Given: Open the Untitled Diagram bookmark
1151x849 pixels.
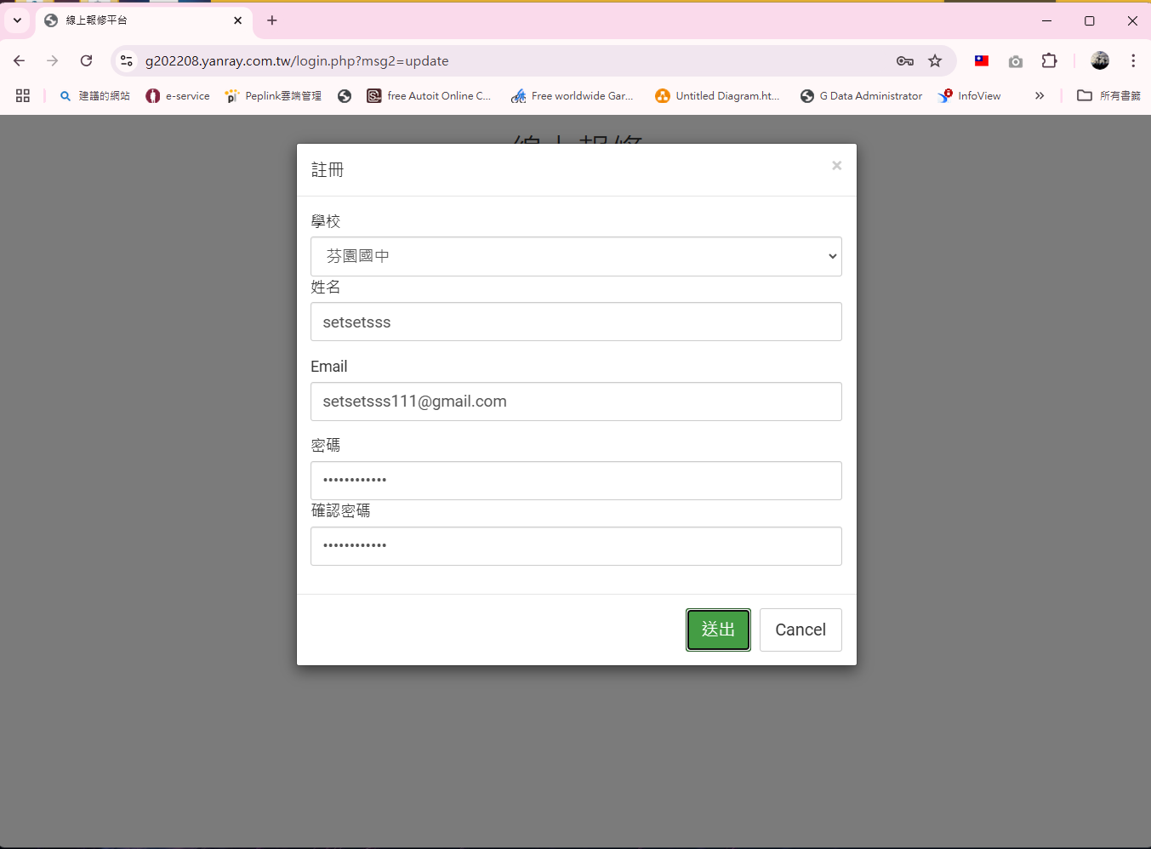Looking at the screenshot, I should point(717,96).
